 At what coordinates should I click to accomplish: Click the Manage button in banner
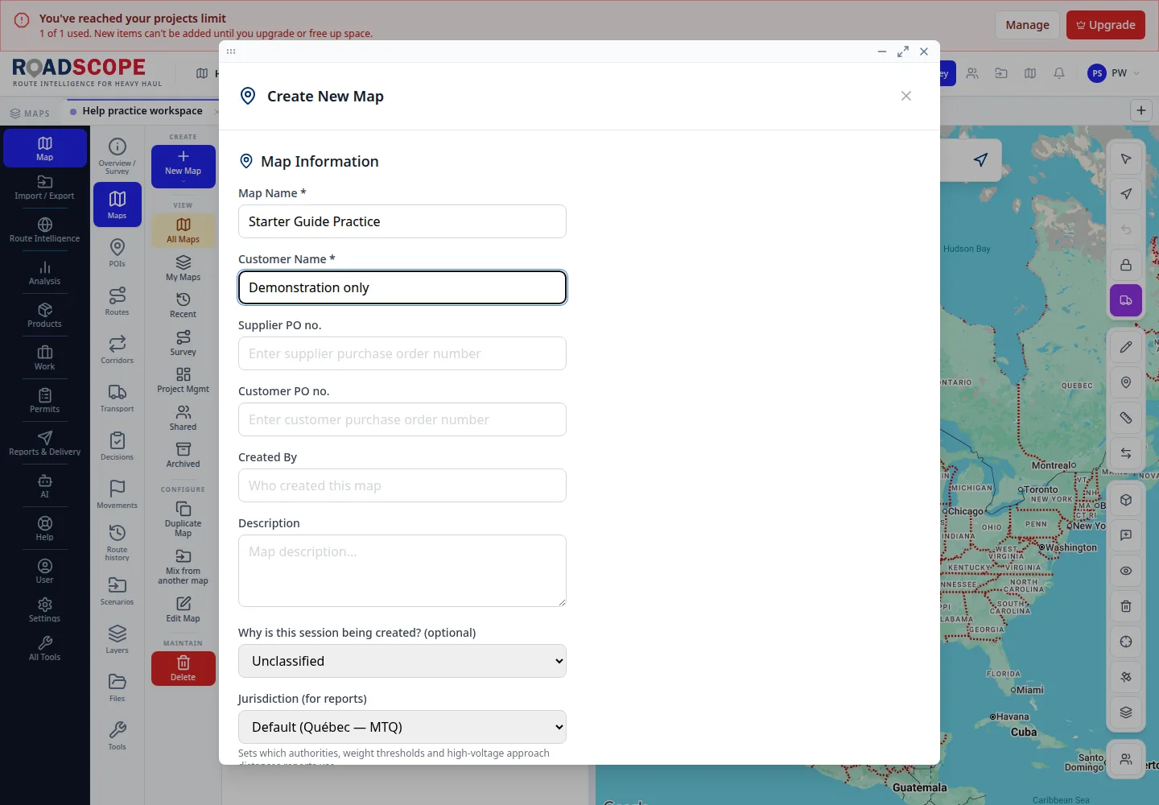[1028, 25]
